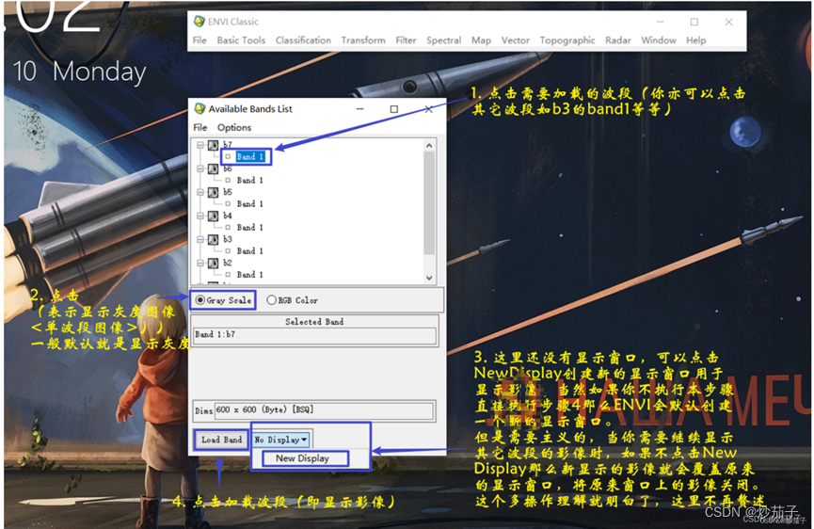Select Band 1 under b5
The height and width of the screenshot is (529, 814).
tap(250, 204)
